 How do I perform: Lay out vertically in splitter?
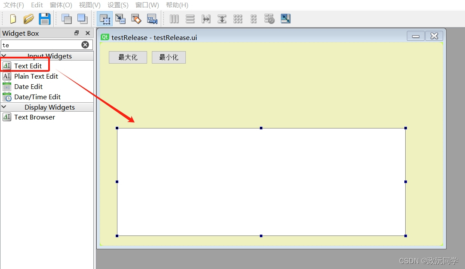(x=222, y=19)
